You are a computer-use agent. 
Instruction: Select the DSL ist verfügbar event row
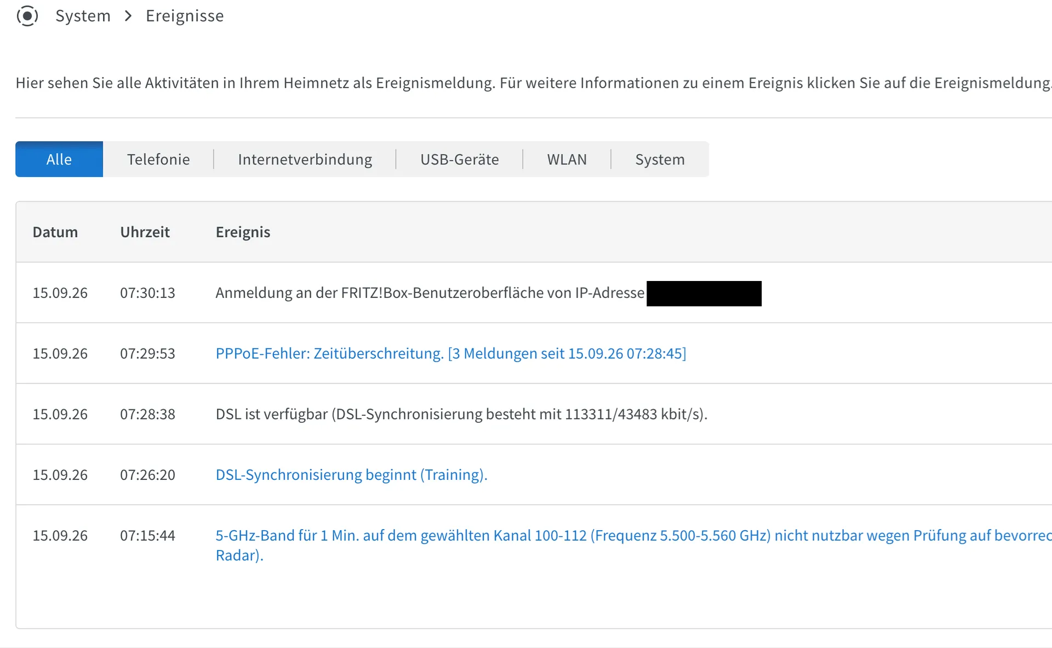coord(534,414)
